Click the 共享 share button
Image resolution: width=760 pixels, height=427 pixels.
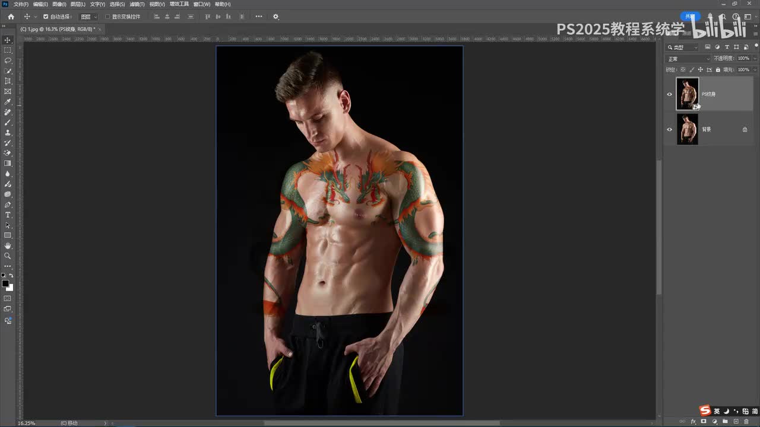(690, 17)
